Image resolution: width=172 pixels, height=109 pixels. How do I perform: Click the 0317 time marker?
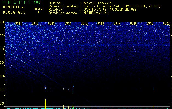[117, 23]
